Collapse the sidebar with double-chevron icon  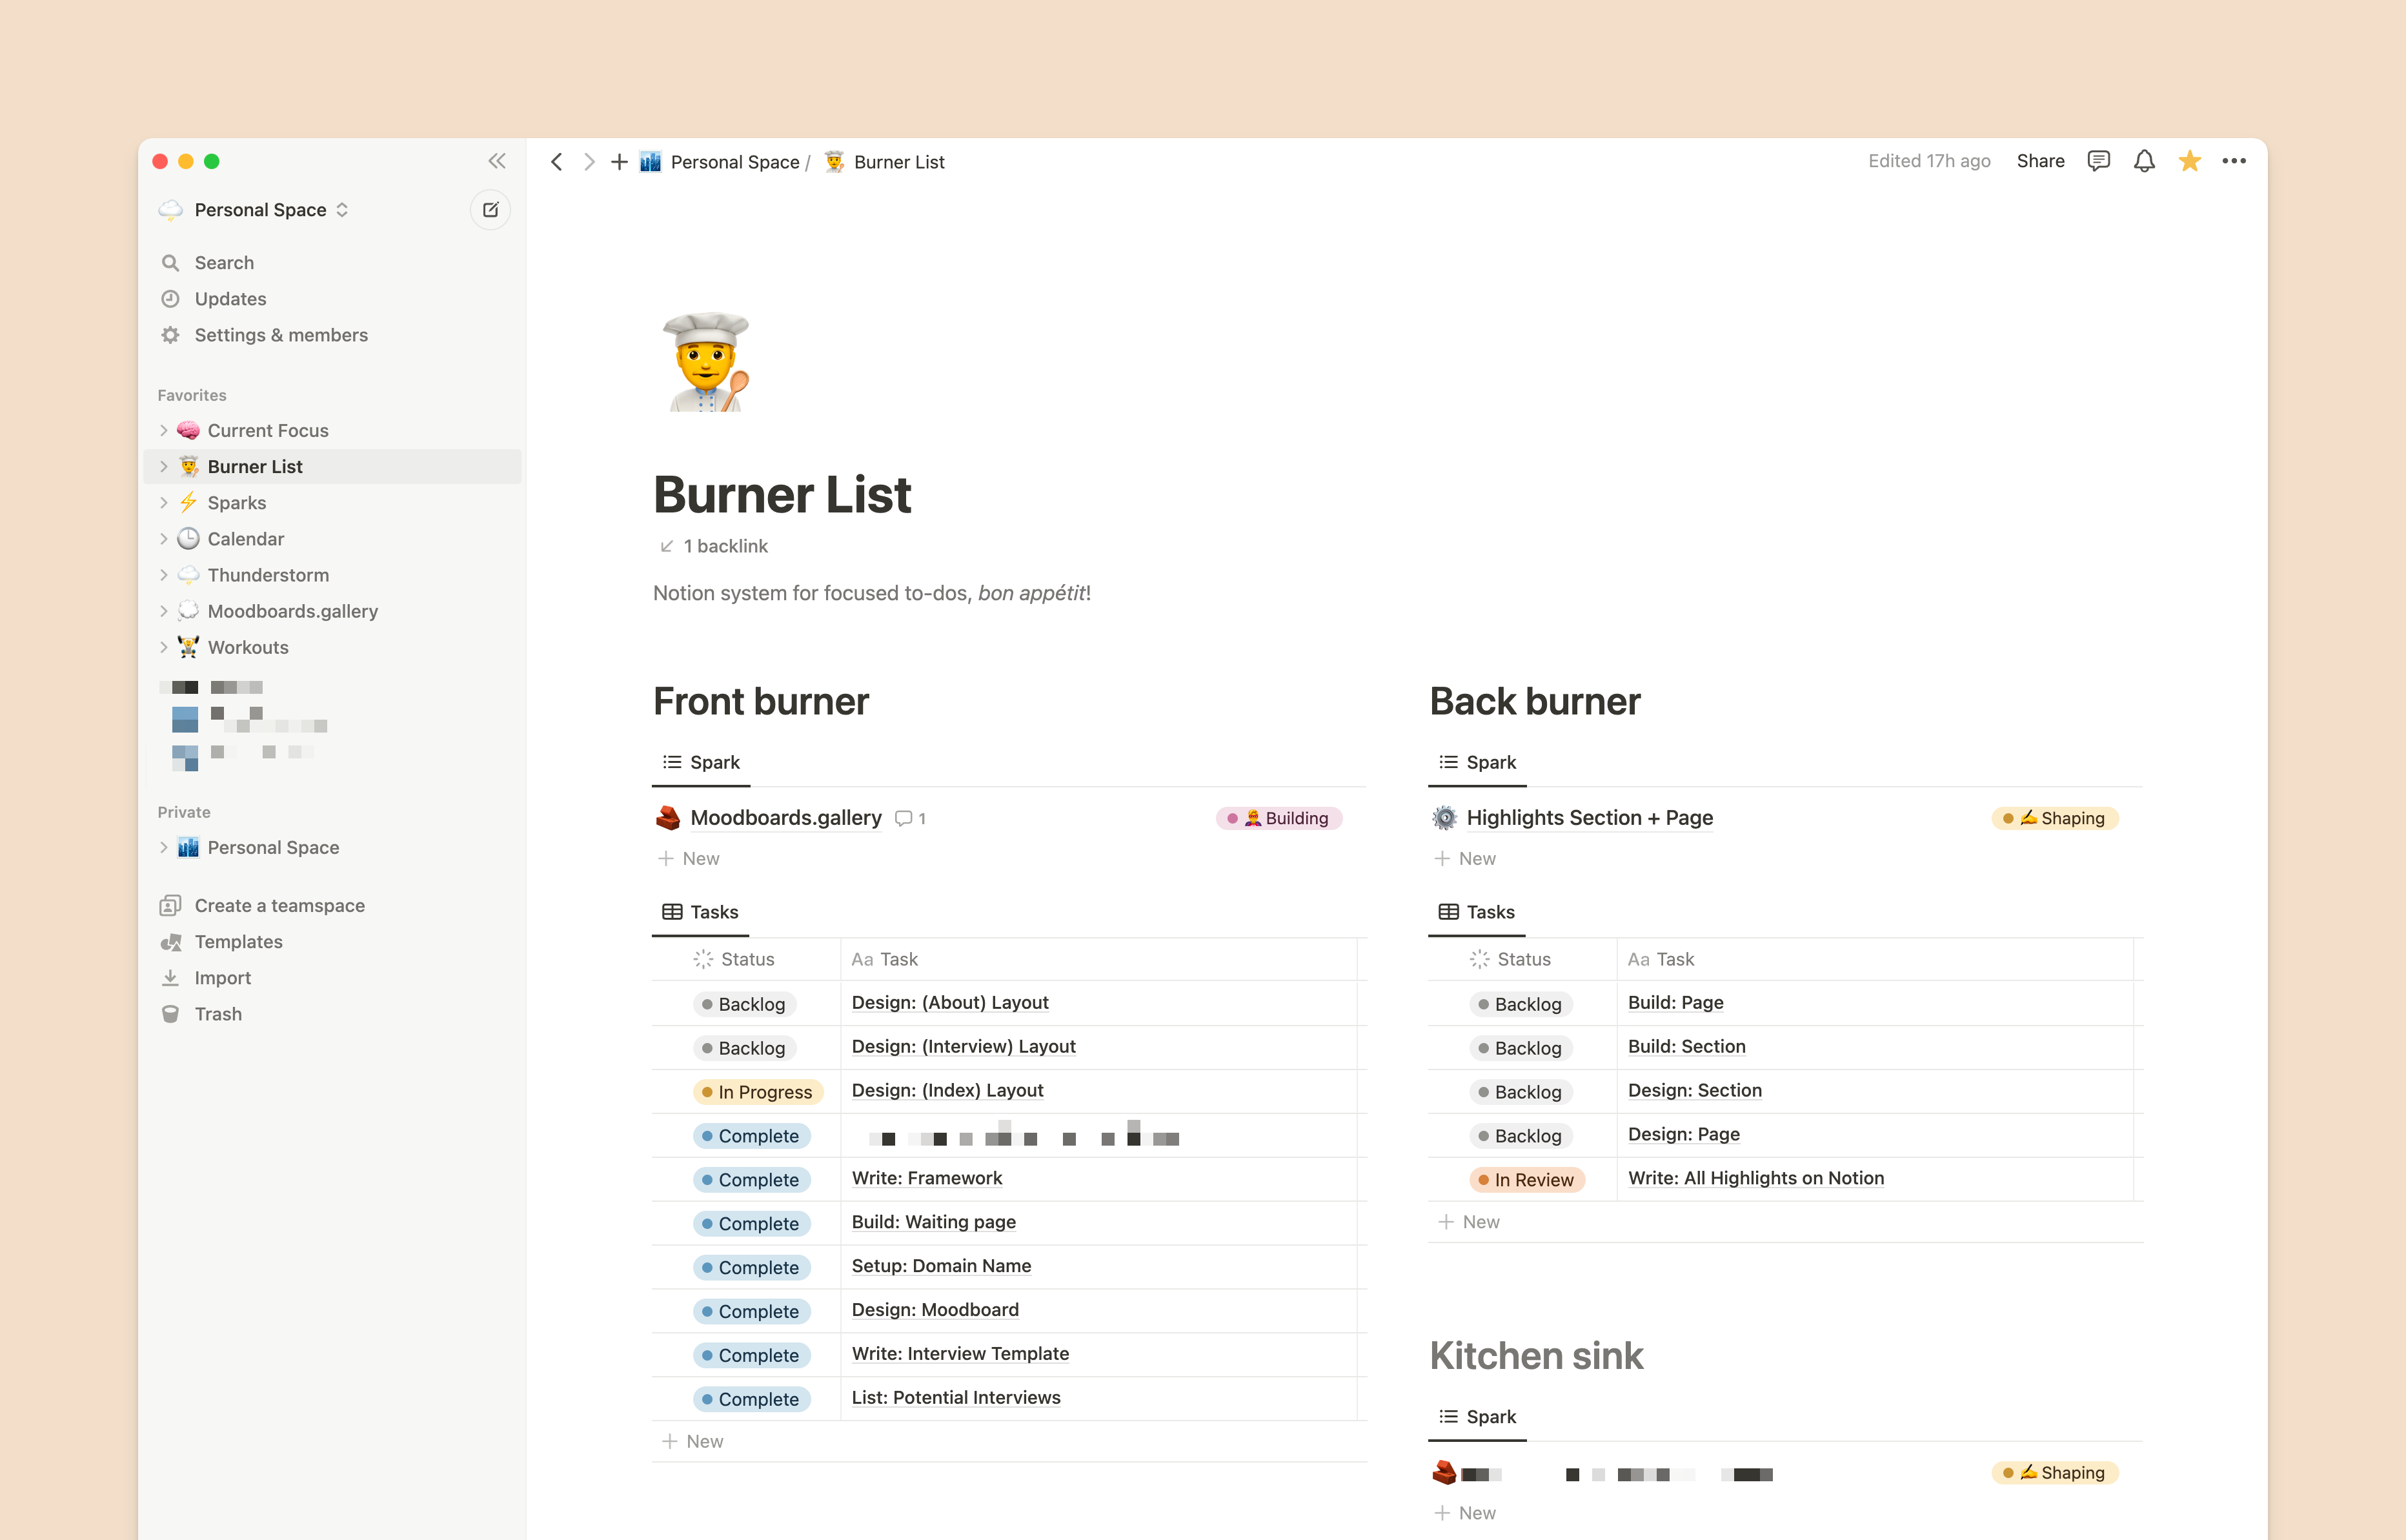pos(497,161)
